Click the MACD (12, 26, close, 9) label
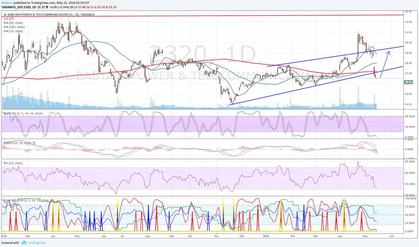 (19, 143)
